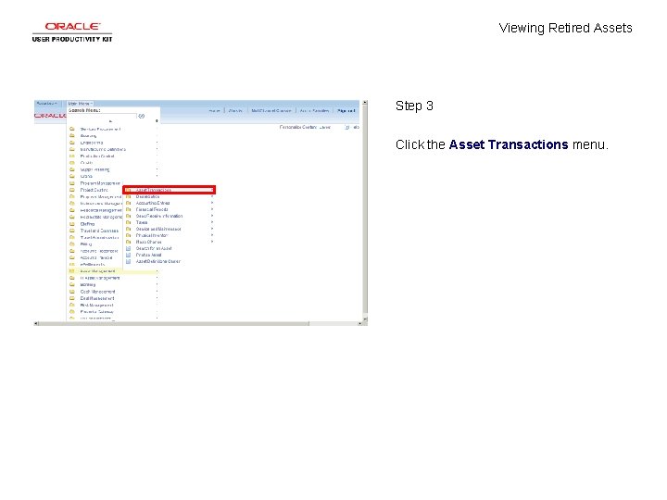Click folder icon beside Engineering
The image size is (667, 500).
[72, 143]
